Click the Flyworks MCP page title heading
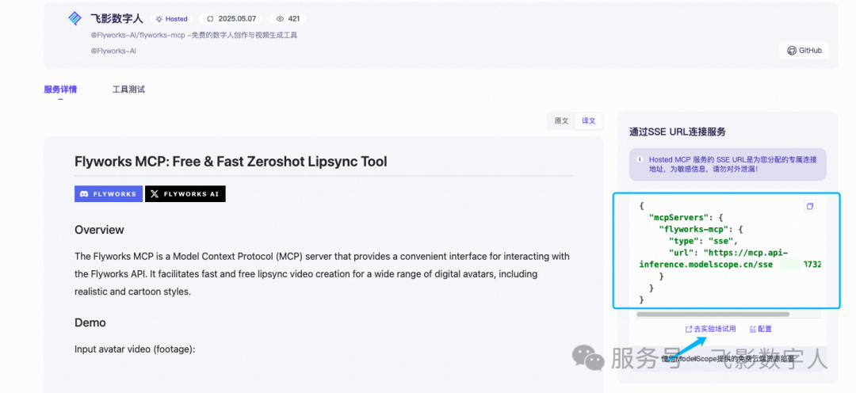The image size is (856, 393). [x=231, y=162]
